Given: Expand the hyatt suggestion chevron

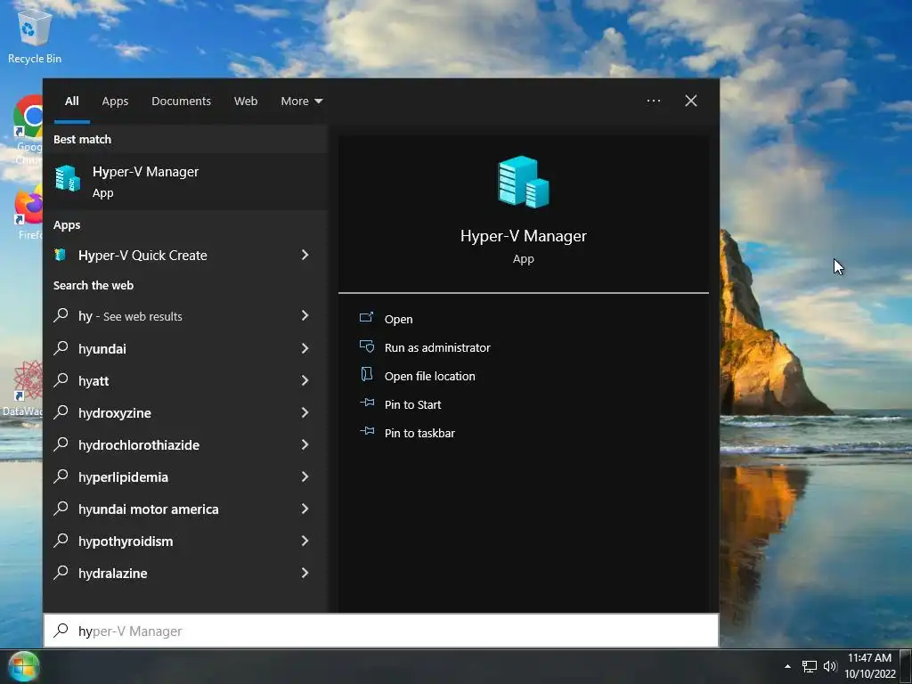Looking at the screenshot, I should pos(305,380).
